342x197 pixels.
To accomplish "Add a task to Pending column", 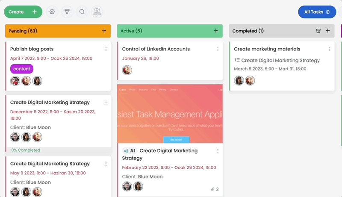I will [104, 31].
